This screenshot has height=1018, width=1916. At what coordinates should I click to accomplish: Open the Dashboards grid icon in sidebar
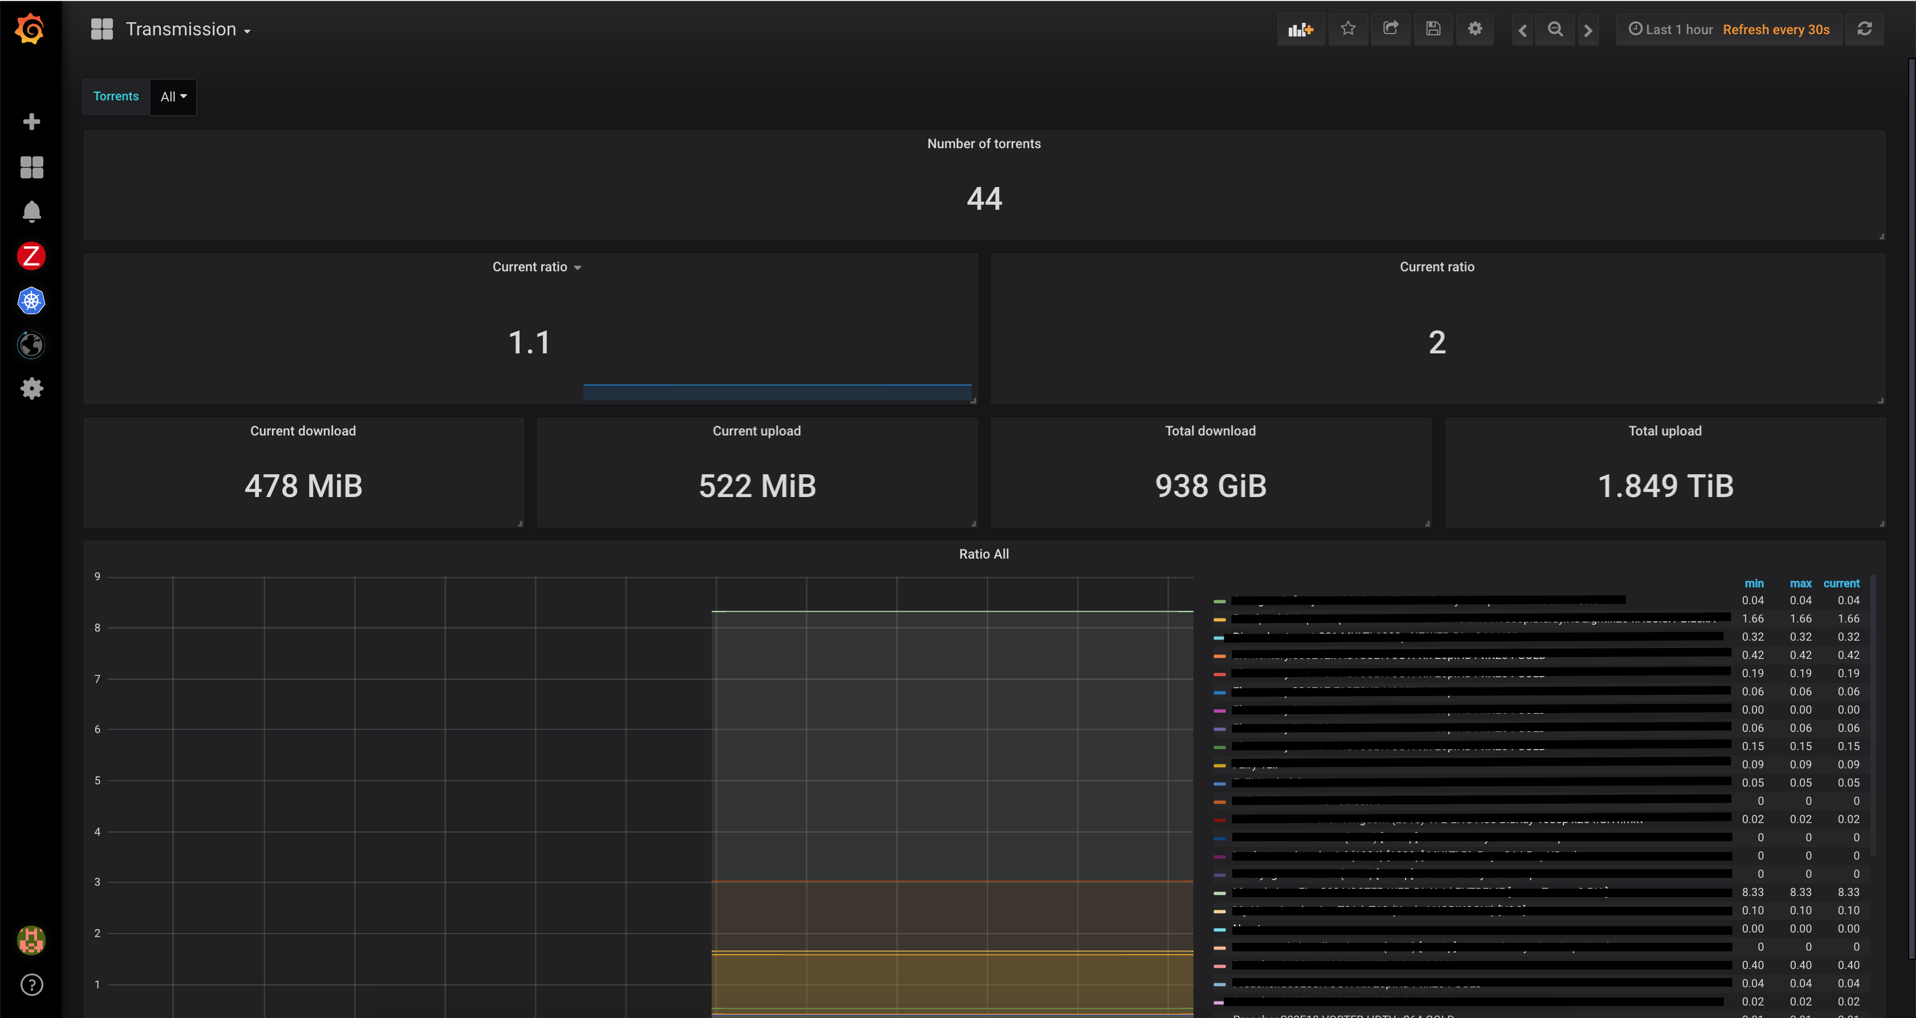[x=31, y=168]
